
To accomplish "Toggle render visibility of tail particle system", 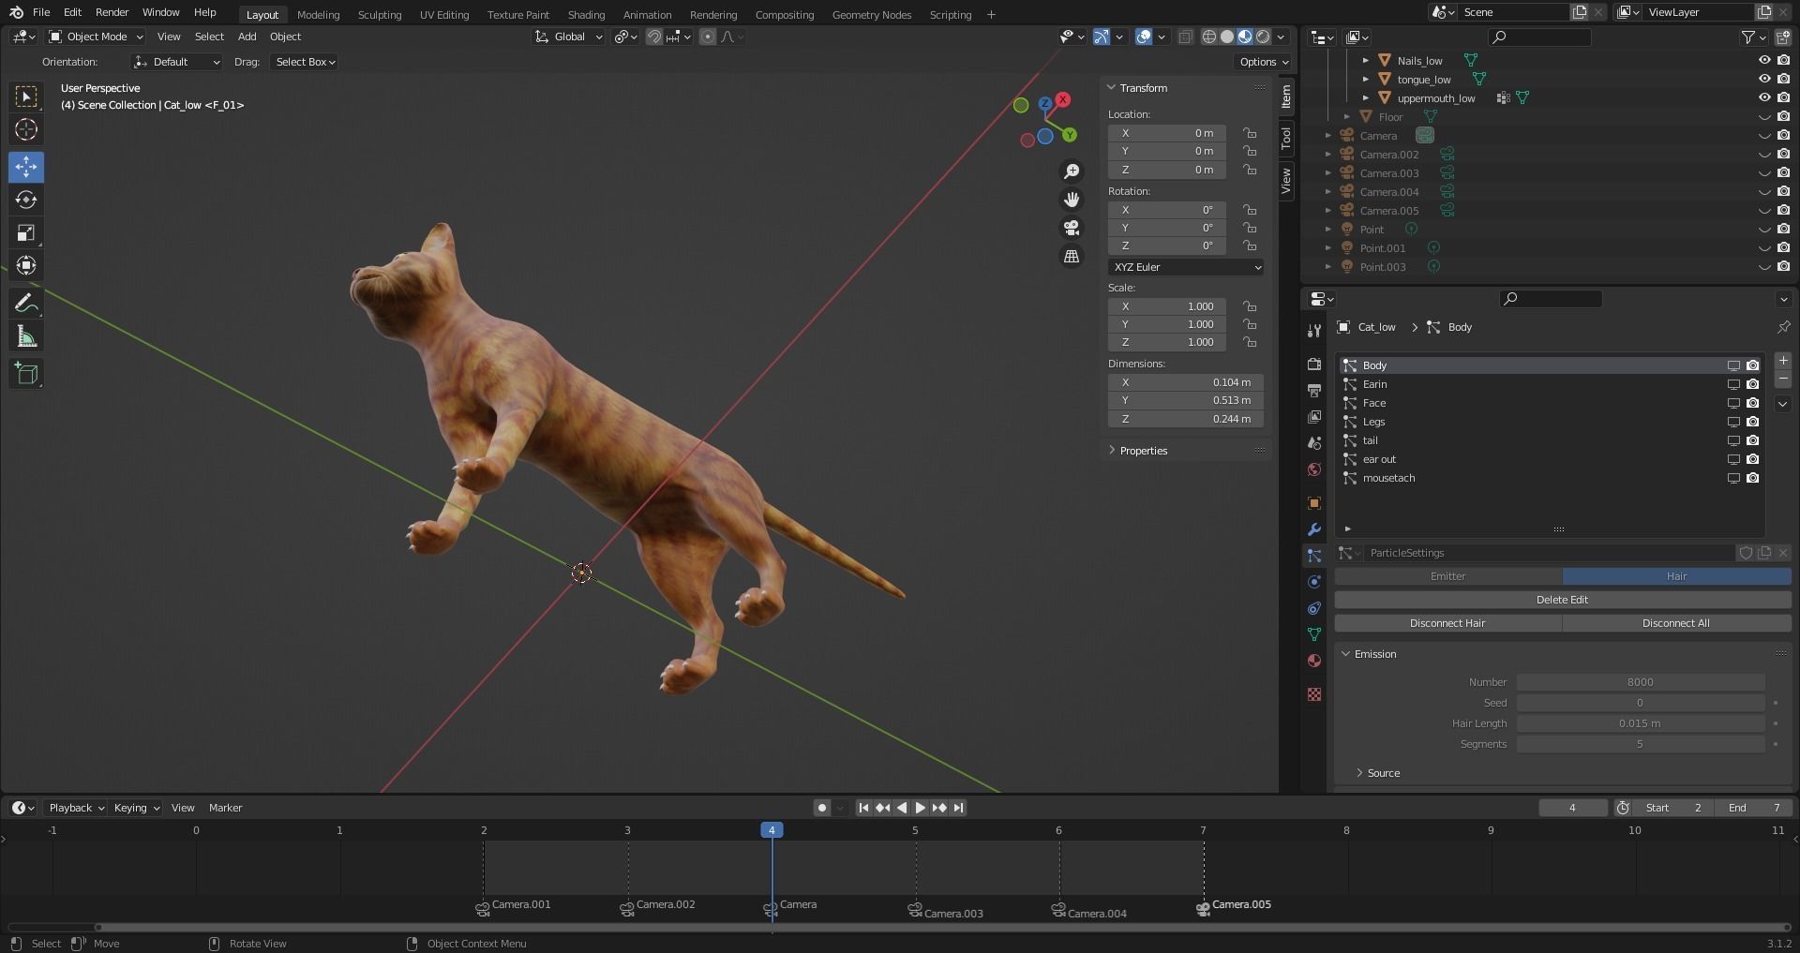I will tap(1752, 440).
